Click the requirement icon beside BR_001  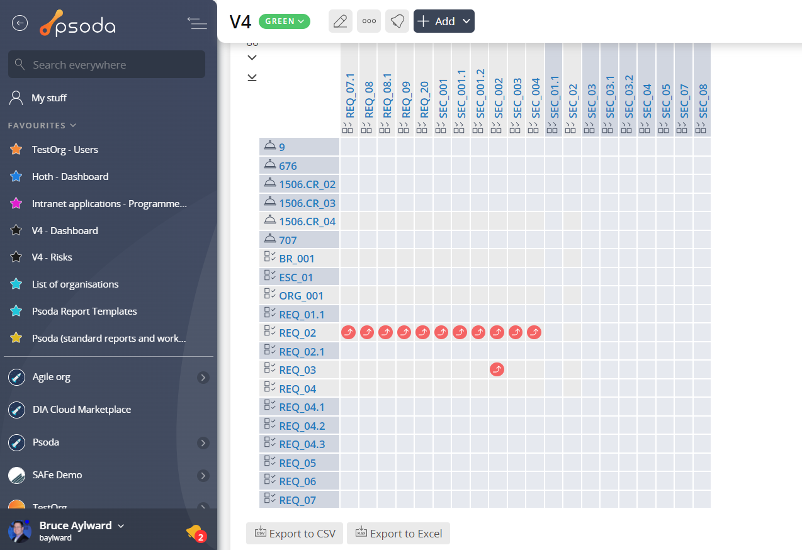tap(270, 257)
